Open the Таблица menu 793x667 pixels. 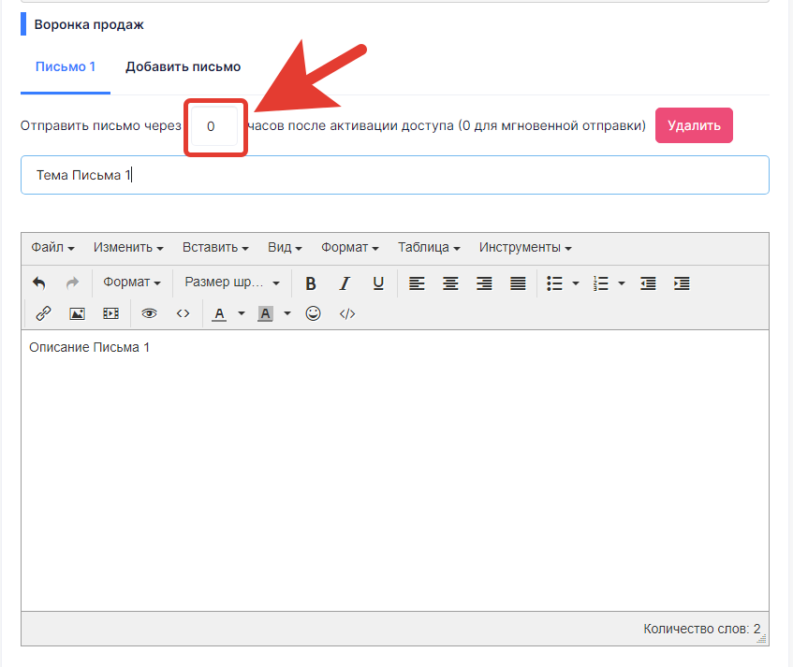(x=429, y=248)
